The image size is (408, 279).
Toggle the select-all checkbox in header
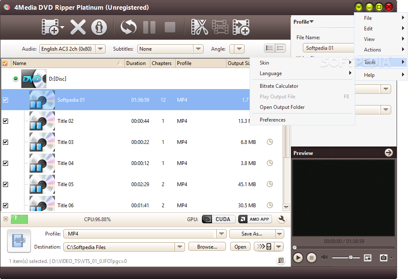pyautogui.click(x=5, y=63)
